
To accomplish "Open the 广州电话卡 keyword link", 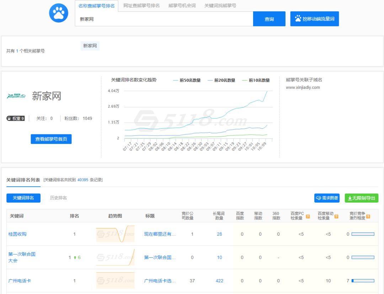I will pos(20,281).
